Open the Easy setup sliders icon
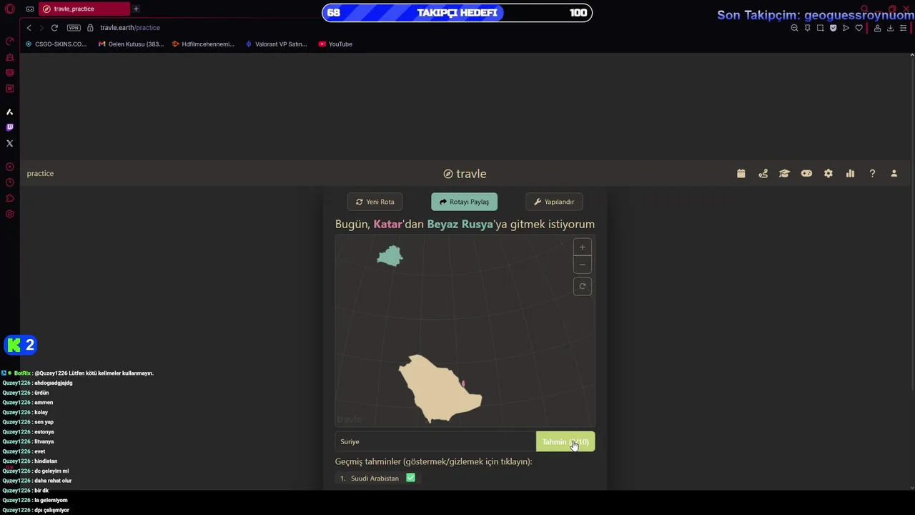This screenshot has width=915, height=515. (904, 28)
